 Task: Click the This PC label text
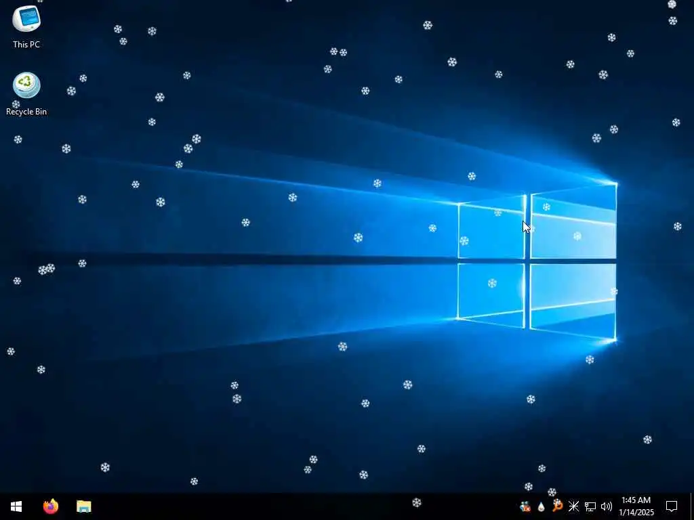click(x=26, y=44)
